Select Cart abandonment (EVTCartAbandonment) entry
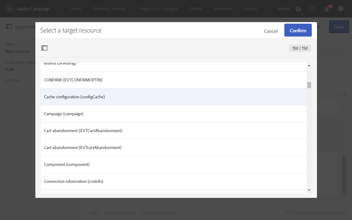Viewport: 352px width, 220px height. point(83,131)
